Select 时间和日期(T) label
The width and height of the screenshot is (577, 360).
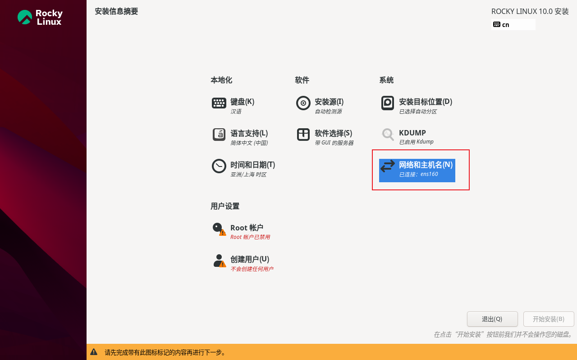click(253, 165)
